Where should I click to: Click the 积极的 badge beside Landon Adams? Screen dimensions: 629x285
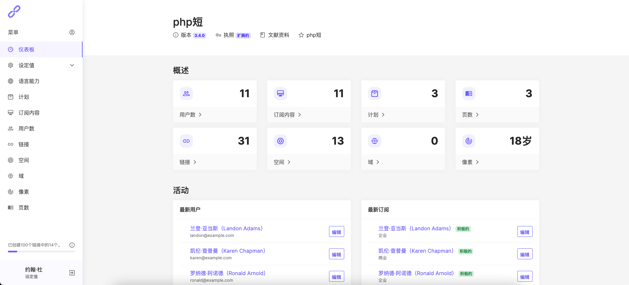(463, 229)
